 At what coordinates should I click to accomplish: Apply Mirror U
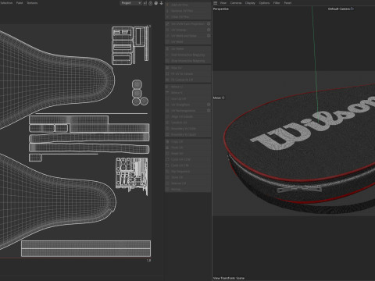coord(187,87)
